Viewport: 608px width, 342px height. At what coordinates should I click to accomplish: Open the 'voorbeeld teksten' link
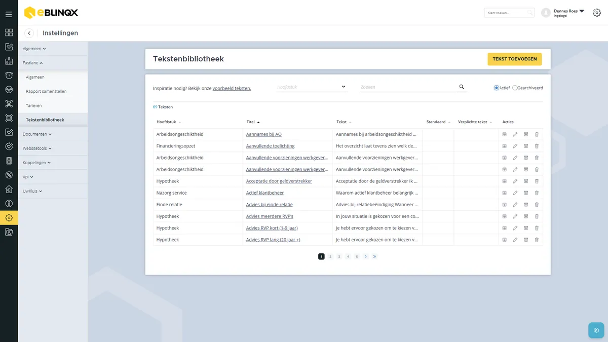click(x=232, y=88)
